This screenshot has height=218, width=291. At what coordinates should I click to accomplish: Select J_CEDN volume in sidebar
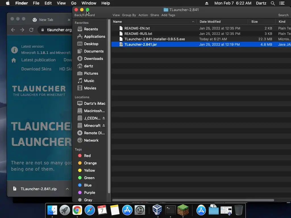click(89, 118)
